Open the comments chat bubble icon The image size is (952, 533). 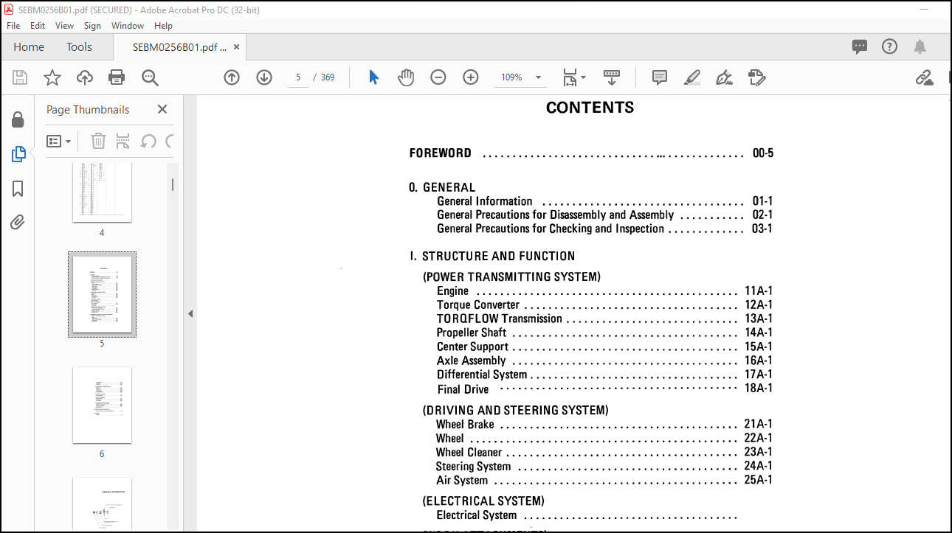tap(860, 46)
